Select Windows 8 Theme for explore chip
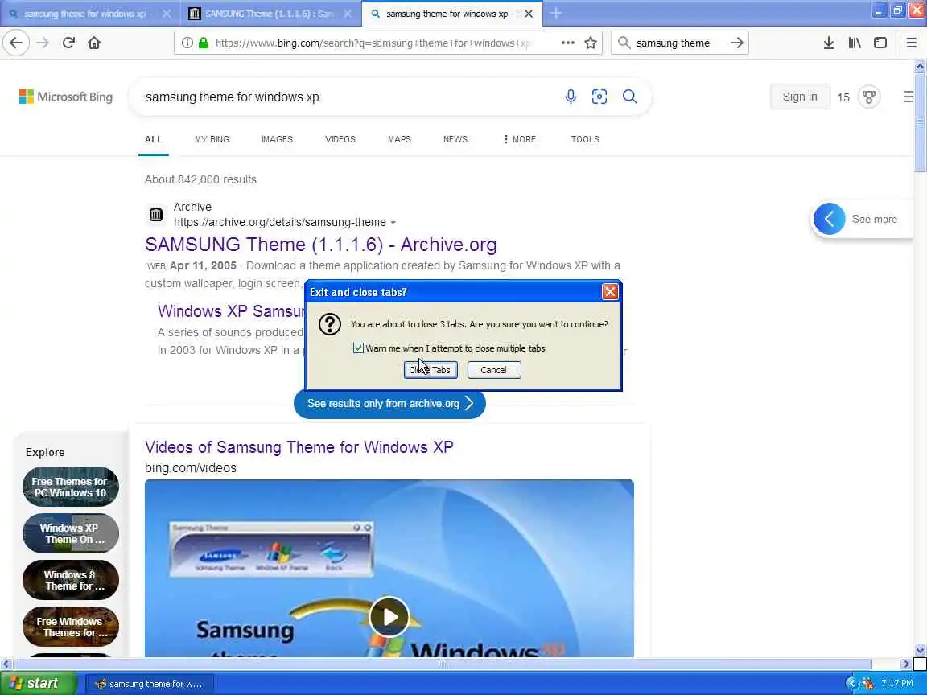The height and width of the screenshot is (695, 927). pos(70,580)
